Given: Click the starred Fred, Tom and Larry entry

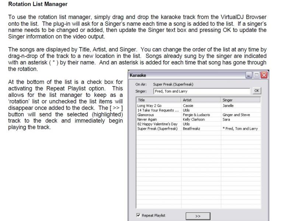Looking at the screenshot, I should pos(240,129).
